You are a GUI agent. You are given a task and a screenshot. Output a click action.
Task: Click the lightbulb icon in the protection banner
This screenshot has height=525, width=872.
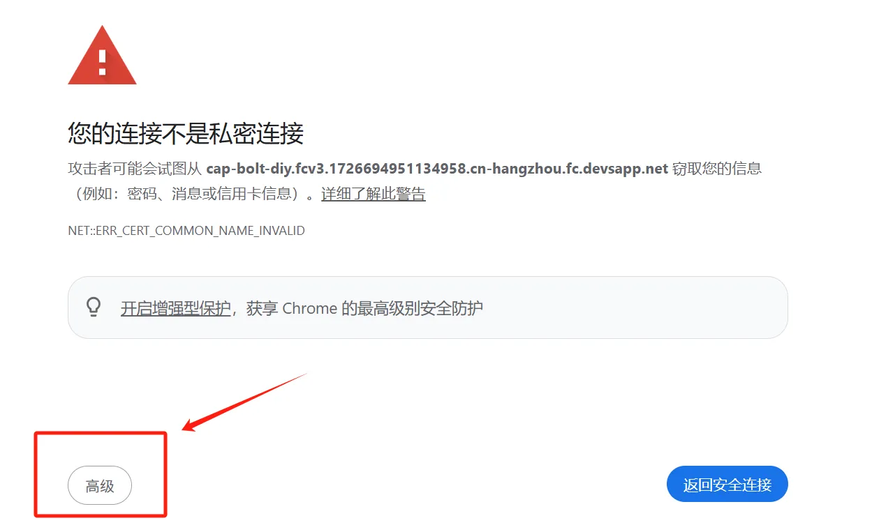coord(93,307)
